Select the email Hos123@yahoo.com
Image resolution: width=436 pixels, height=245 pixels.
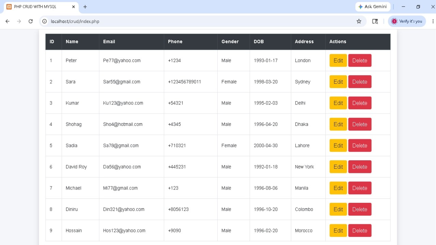(124, 231)
